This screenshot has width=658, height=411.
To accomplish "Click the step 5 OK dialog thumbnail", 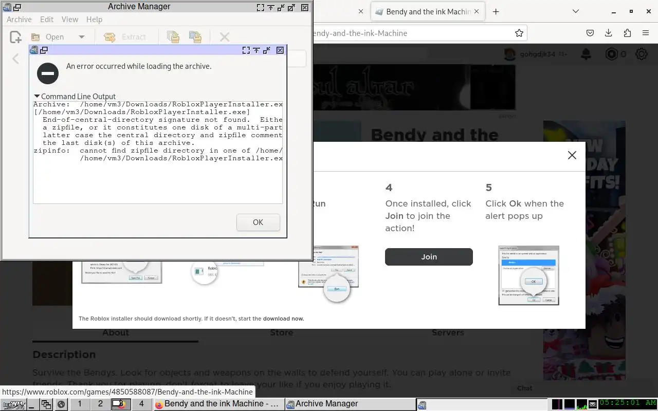I will (528, 275).
